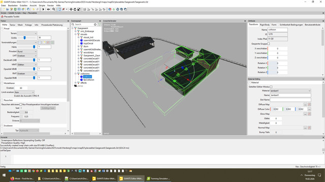The width and height of the screenshot is (325, 182).
Task: Click the Diffuse Color picker button
Action: [309, 109]
